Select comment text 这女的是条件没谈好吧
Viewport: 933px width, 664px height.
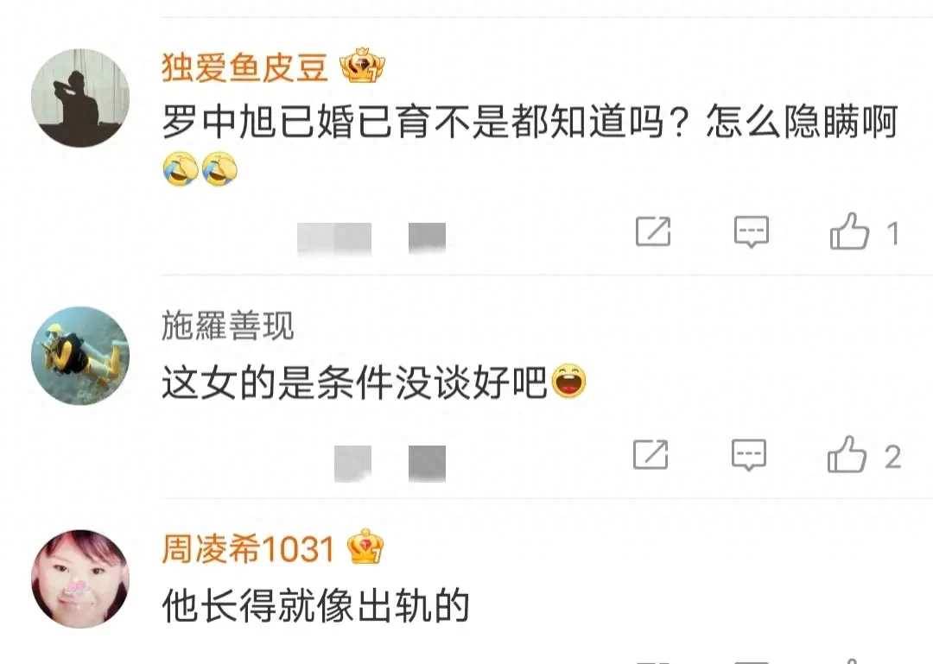[x=354, y=382]
